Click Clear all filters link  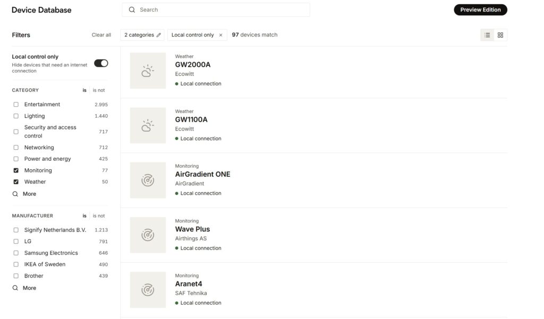pos(101,35)
